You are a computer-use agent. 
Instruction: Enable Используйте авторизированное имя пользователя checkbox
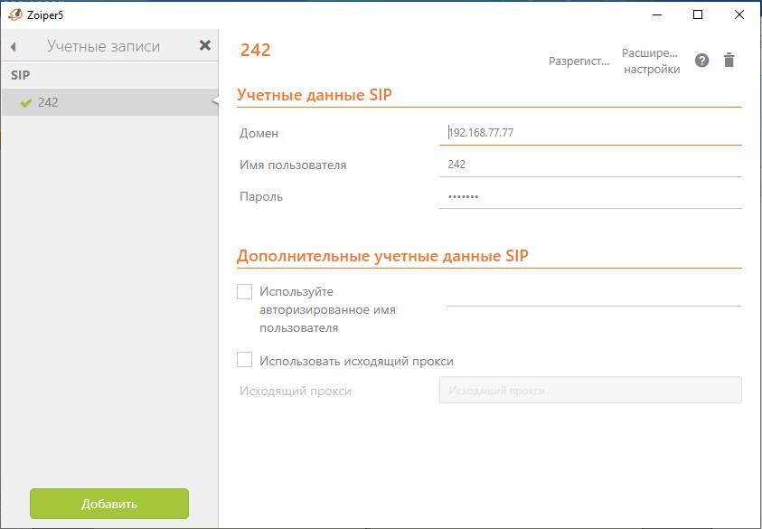(x=244, y=292)
